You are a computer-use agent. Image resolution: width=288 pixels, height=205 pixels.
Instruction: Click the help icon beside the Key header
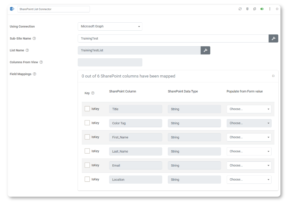tap(93, 93)
